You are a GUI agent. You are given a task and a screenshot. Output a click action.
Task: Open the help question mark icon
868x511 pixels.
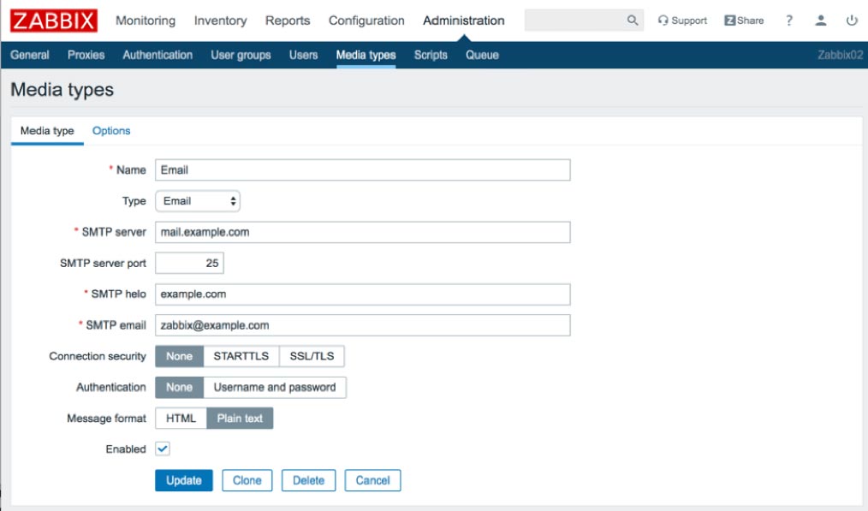(x=789, y=21)
